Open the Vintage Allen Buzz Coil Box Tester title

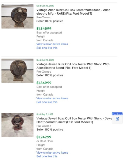[73, 12]
